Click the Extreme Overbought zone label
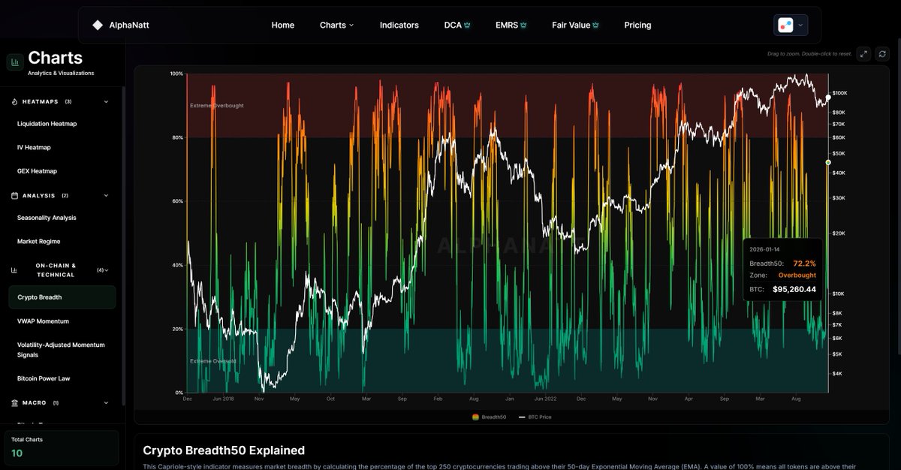 [x=216, y=106]
